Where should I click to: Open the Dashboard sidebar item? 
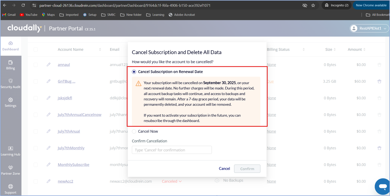pyautogui.click(x=11, y=46)
